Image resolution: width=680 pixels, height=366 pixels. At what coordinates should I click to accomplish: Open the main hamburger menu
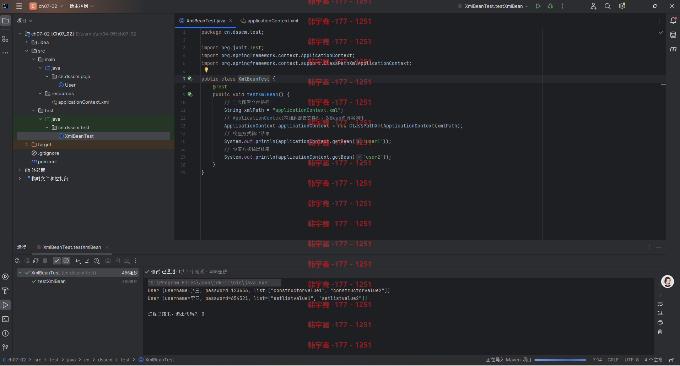click(x=19, y=6)
